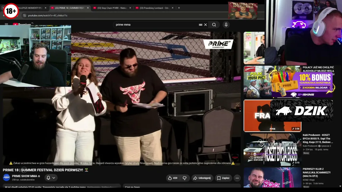Viewport: 342px width, 192px height.
Task: Open the PRIME SHOW MMA channel name link
Action: pos(25,176)
